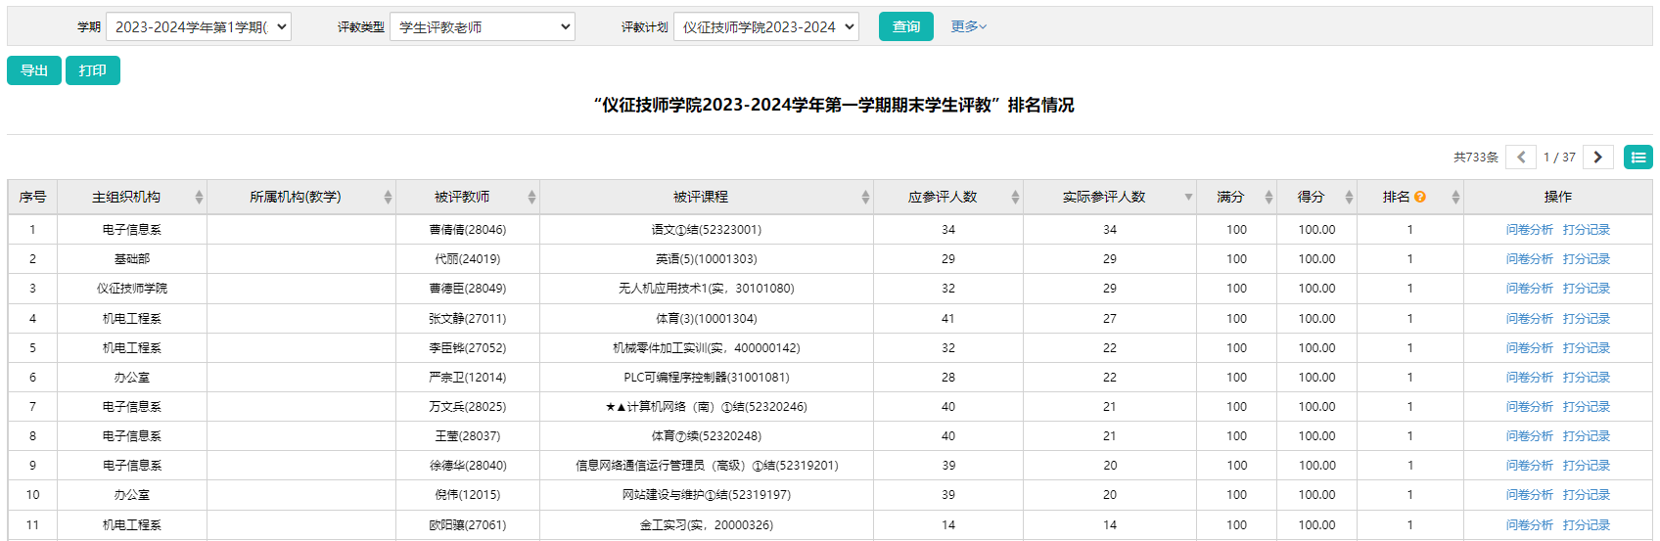The height and width of the screenshot is (541, 1660).
Task: Open the 评教计划 dropdown
Action: pos(765,27)
